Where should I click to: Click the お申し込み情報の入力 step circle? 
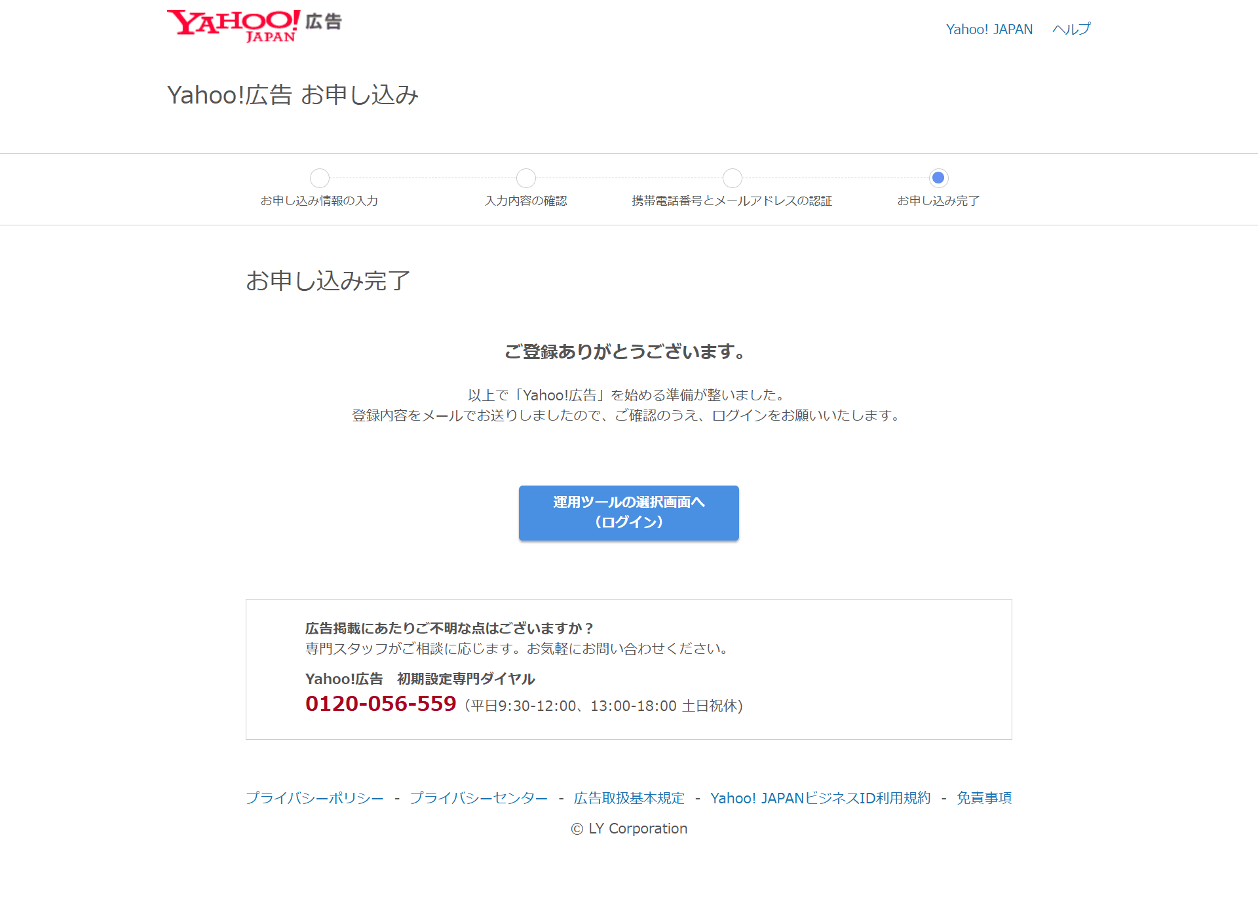319,178
